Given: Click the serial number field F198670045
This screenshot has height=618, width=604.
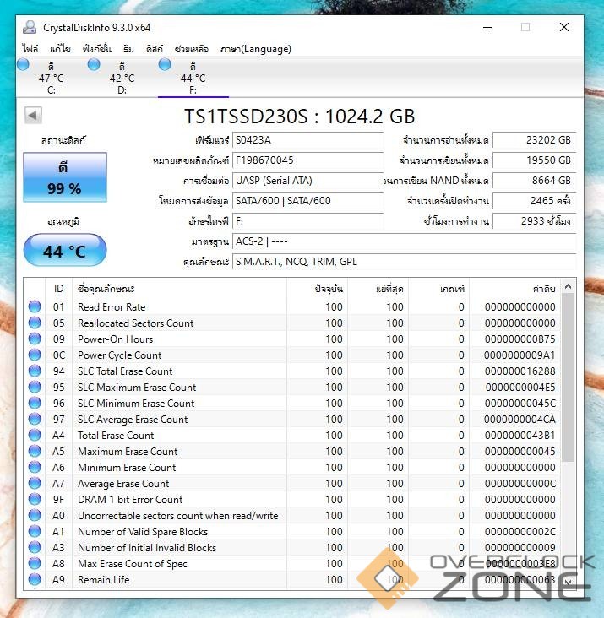Looking at the screenshot, I should (308, 160).
